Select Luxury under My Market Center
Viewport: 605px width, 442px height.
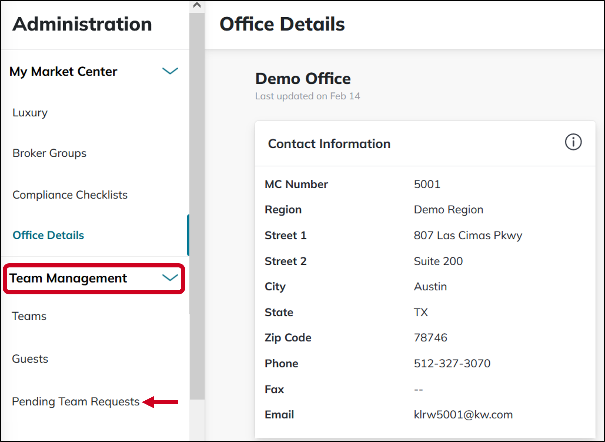(30, 113)
